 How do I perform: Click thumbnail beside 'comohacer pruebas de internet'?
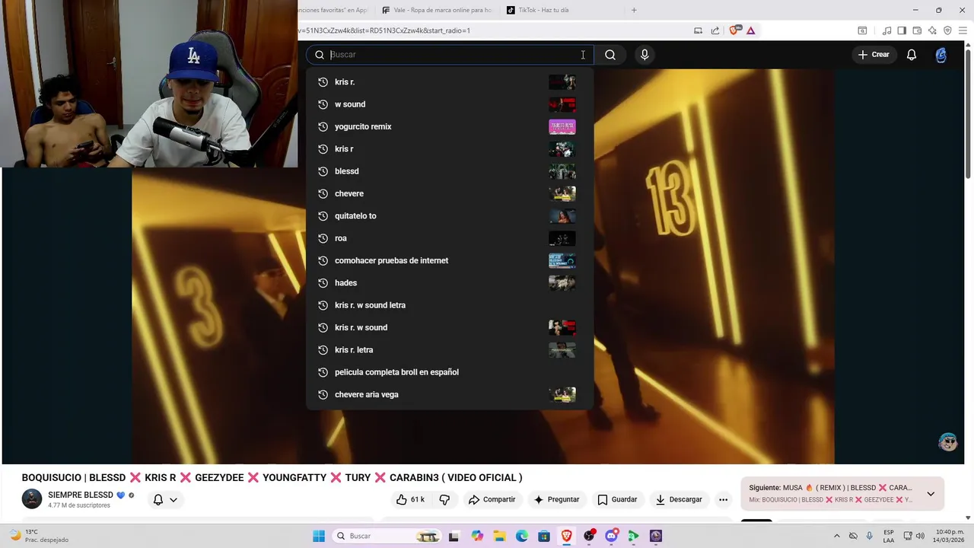[562, 260]
